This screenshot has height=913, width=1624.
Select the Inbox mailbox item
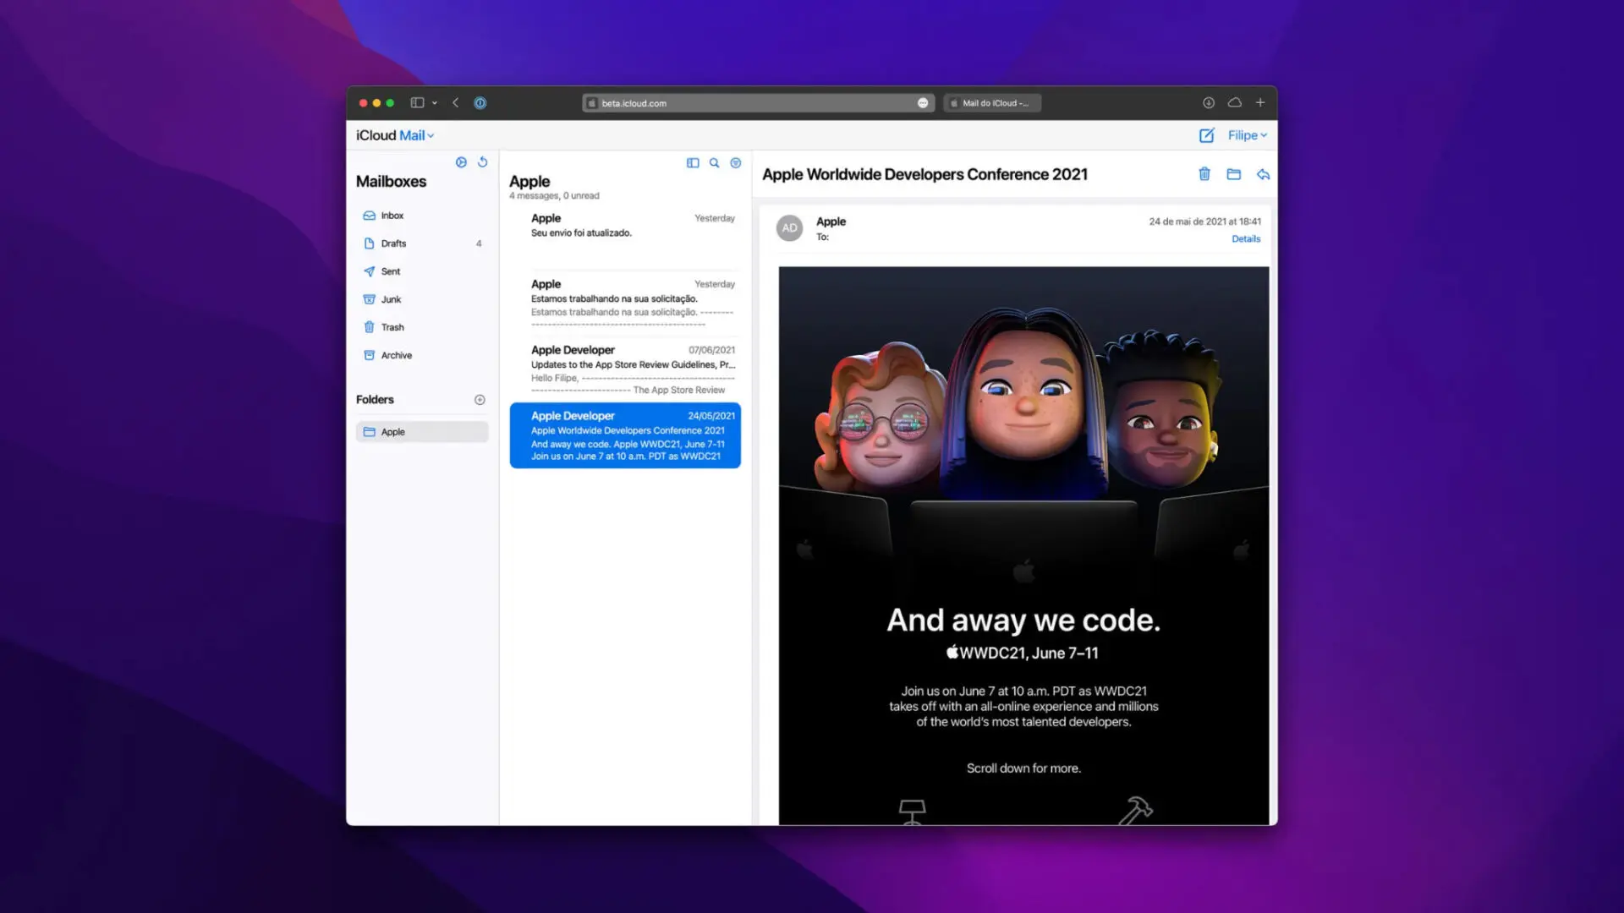pyautogui.click(x=392, y=216)
